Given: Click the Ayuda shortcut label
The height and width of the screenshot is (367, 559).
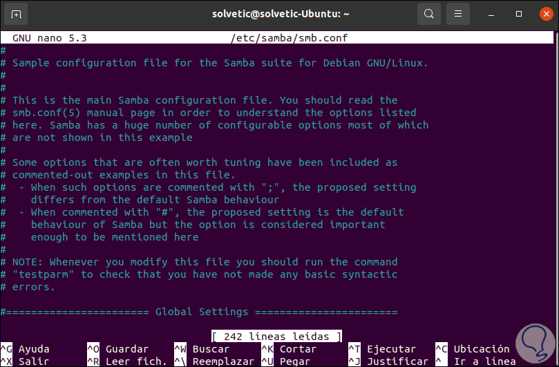Looking at the screenshot, I should pos(34,349).
